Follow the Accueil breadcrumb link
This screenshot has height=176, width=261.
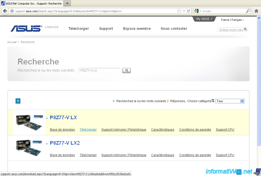tap(12, 42)
